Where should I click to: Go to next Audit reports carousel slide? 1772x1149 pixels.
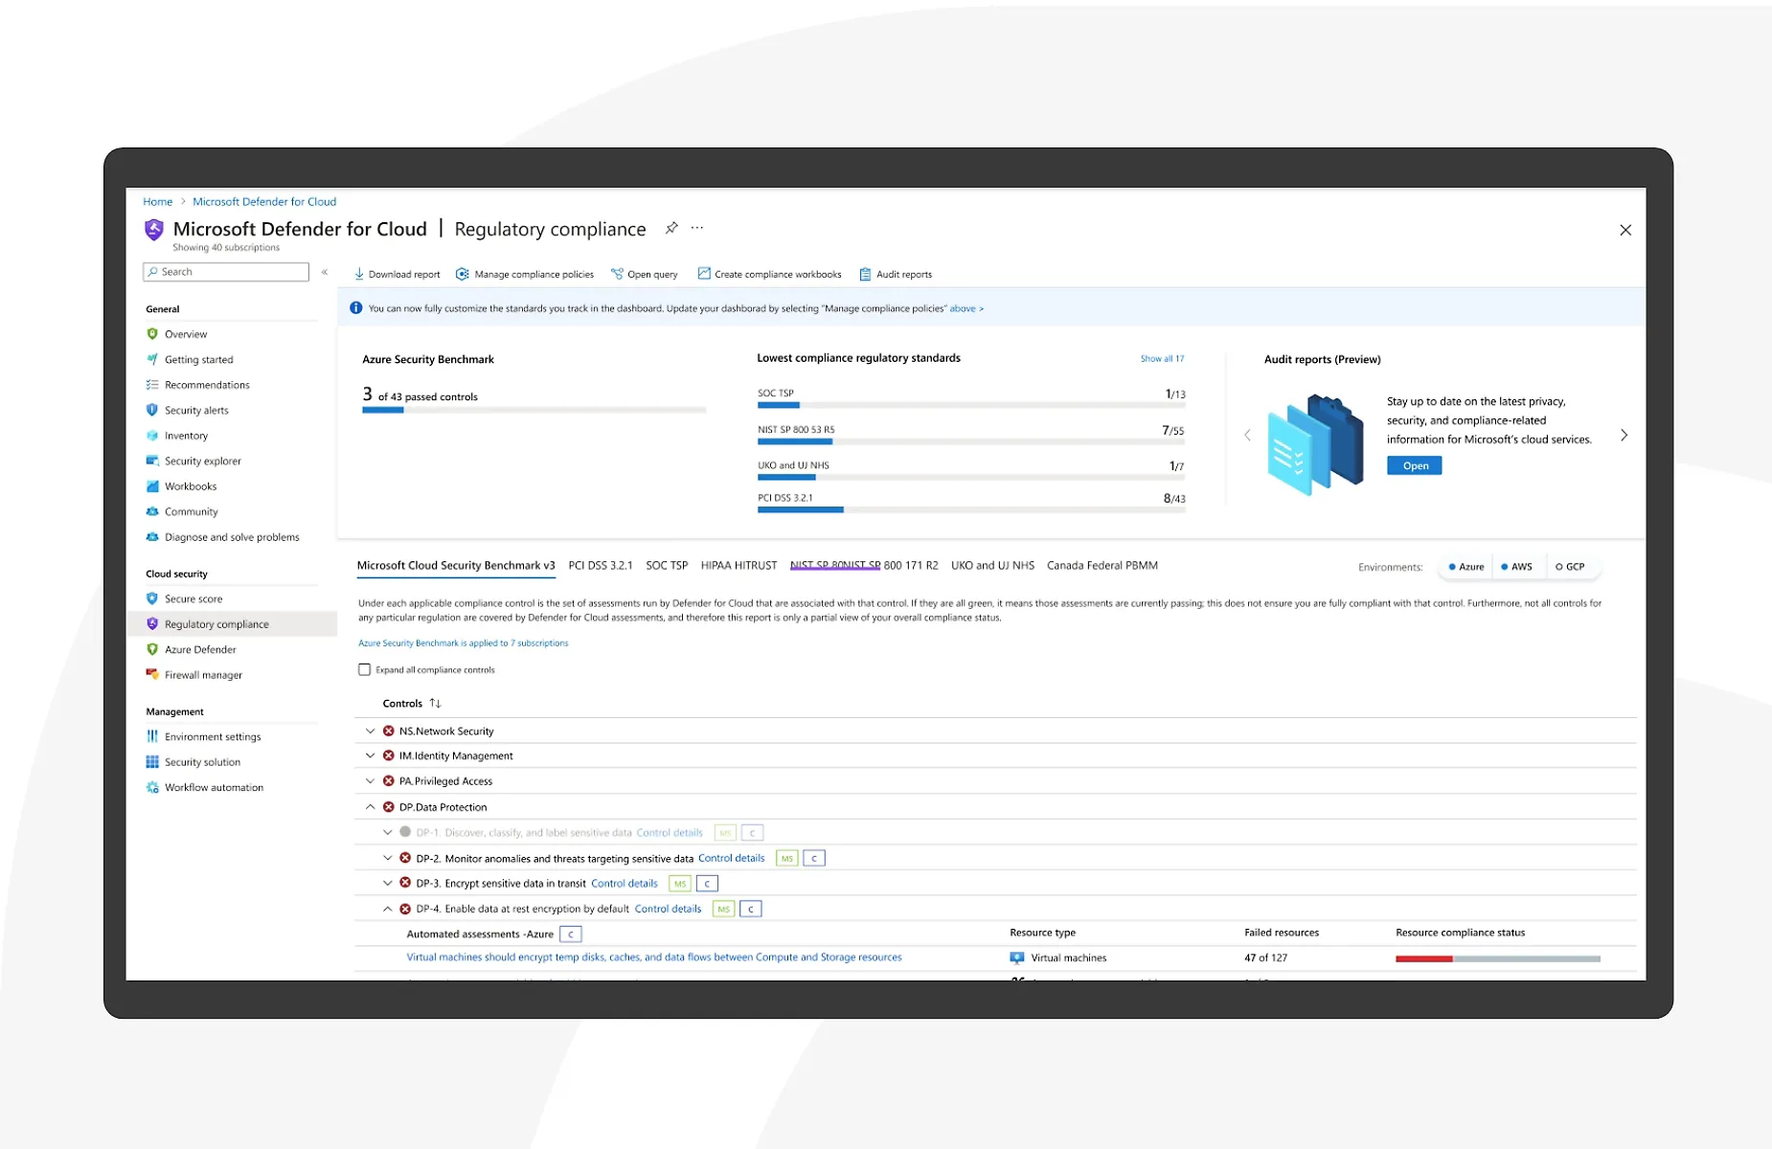pyautogui.click(x=1624, y=435)
